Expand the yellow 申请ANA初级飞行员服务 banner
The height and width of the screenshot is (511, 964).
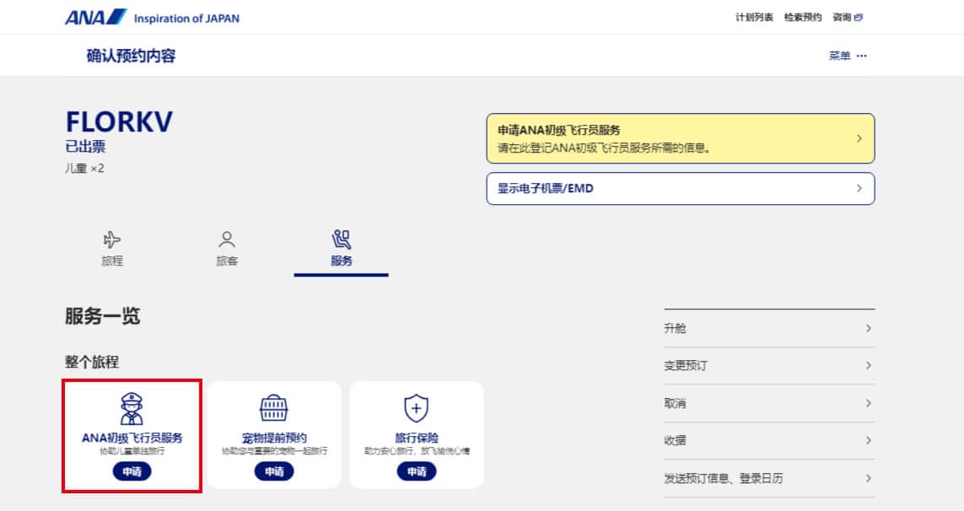(680, 138)
